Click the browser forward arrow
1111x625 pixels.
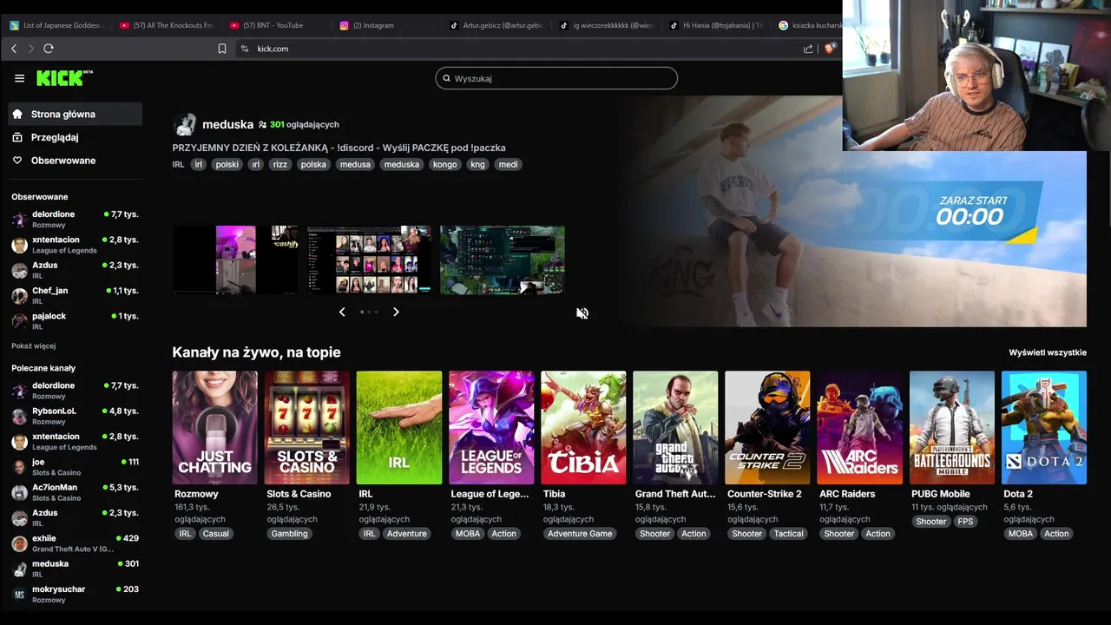(30, 49)
